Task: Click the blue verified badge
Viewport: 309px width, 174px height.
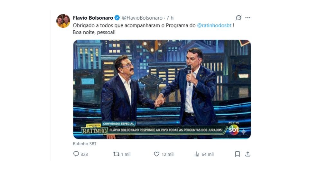Action: click(117, 18)
